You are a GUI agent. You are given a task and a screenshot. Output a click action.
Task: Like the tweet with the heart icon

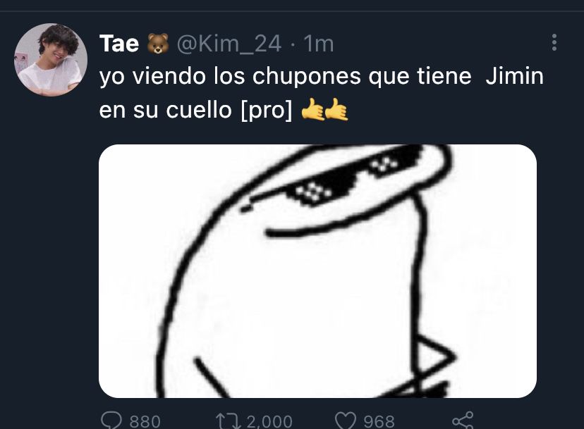coord(346,421)
